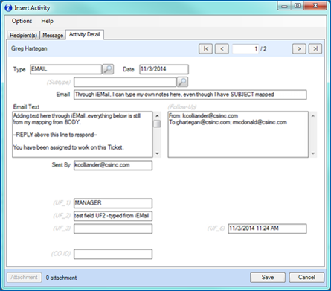Open the Options menu
Screen dimensions: 331x291
coord(22,21)
